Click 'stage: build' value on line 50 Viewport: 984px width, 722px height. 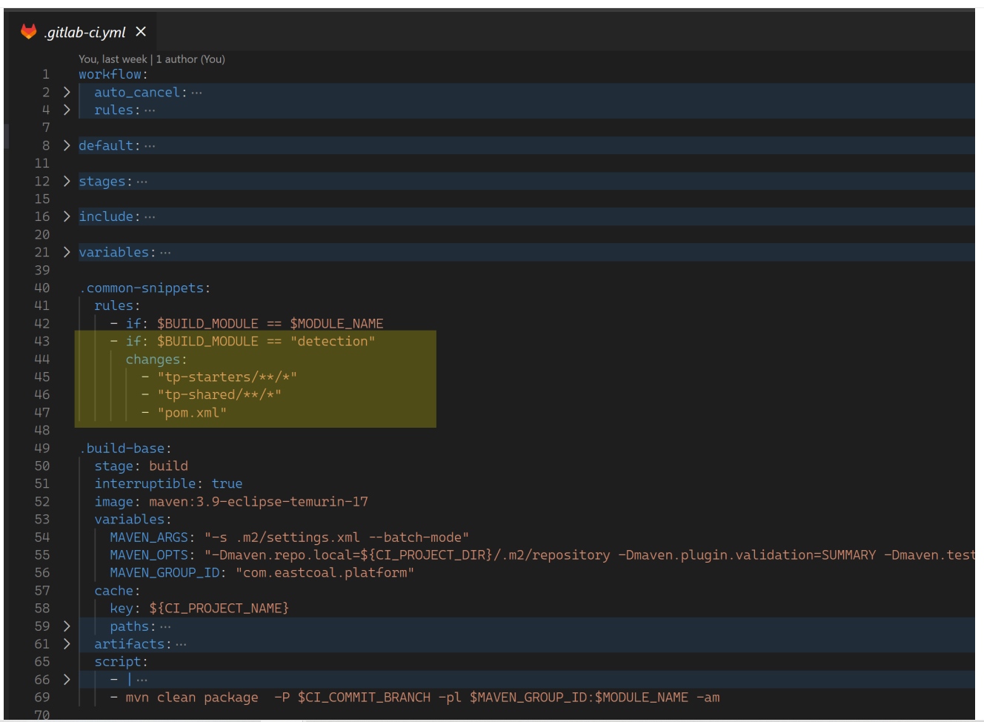point(168,466)
